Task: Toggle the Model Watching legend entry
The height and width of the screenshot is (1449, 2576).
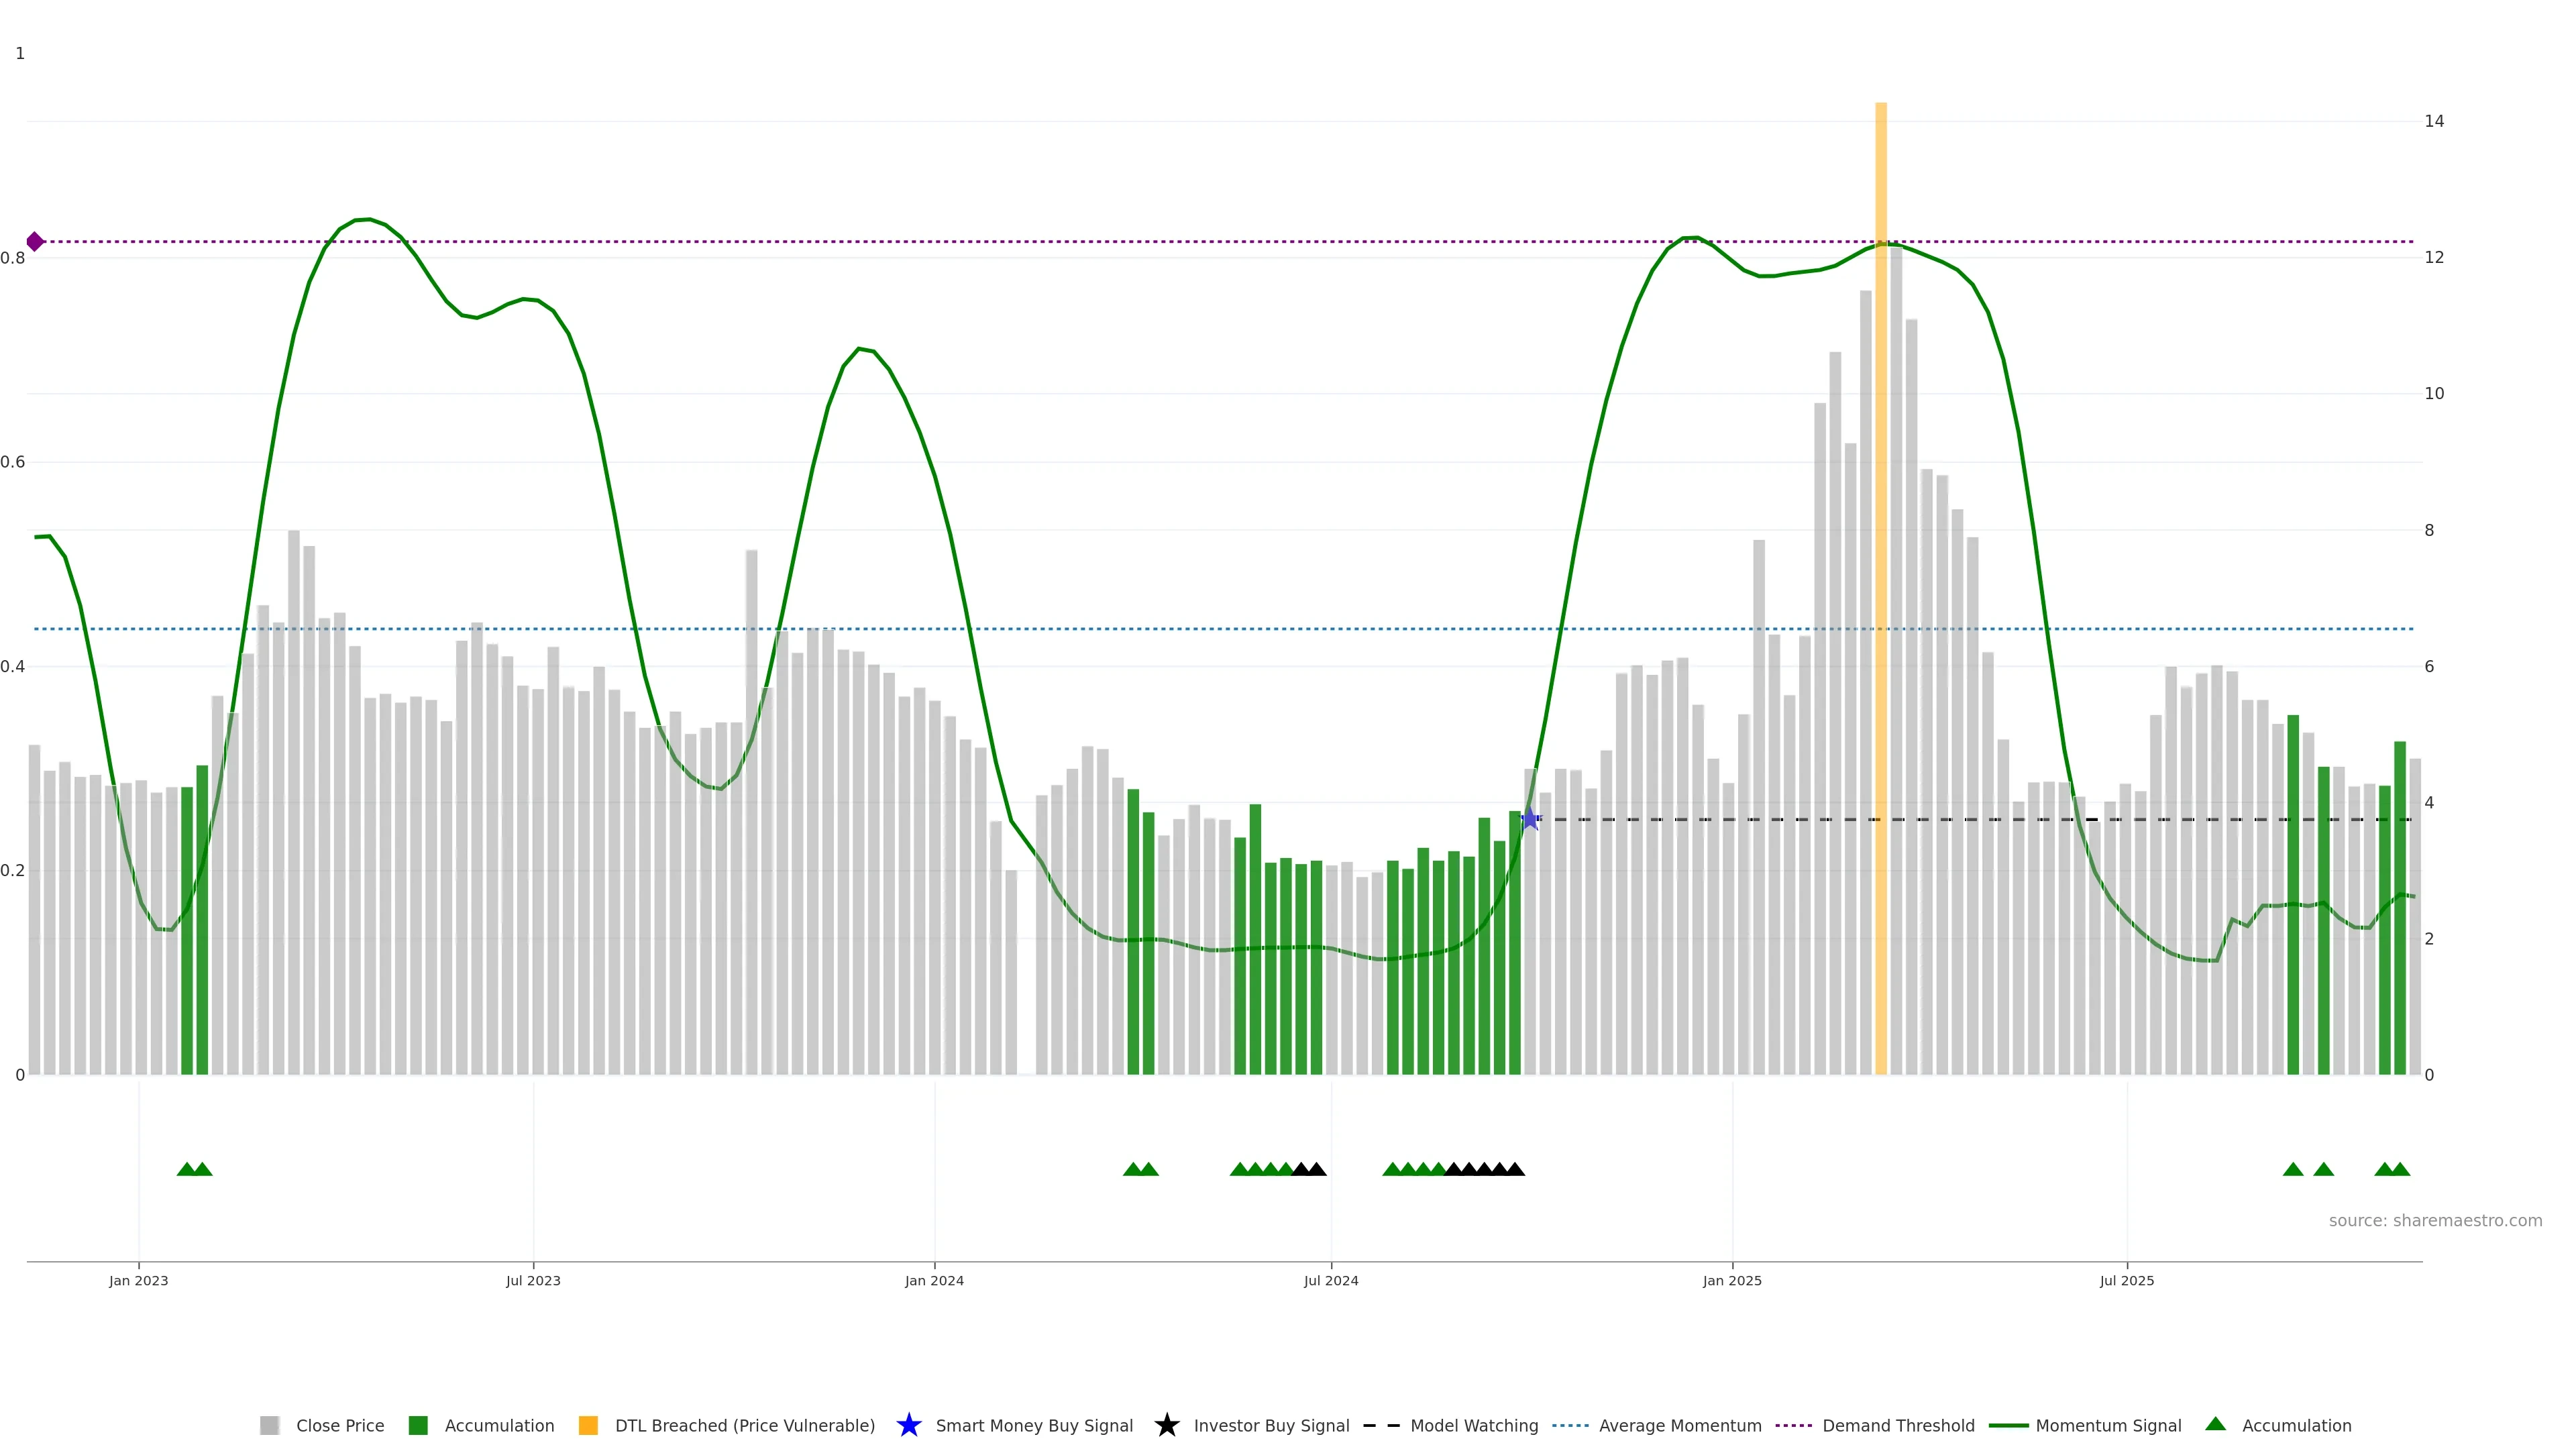Action: pyautogui.click(x=1474, y=1425)
